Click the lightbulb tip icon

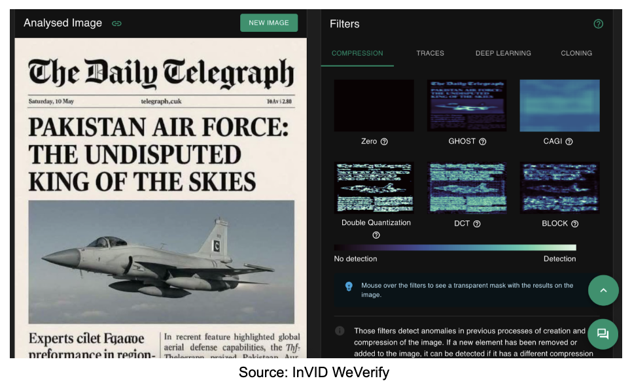click(x=349, y=286)
